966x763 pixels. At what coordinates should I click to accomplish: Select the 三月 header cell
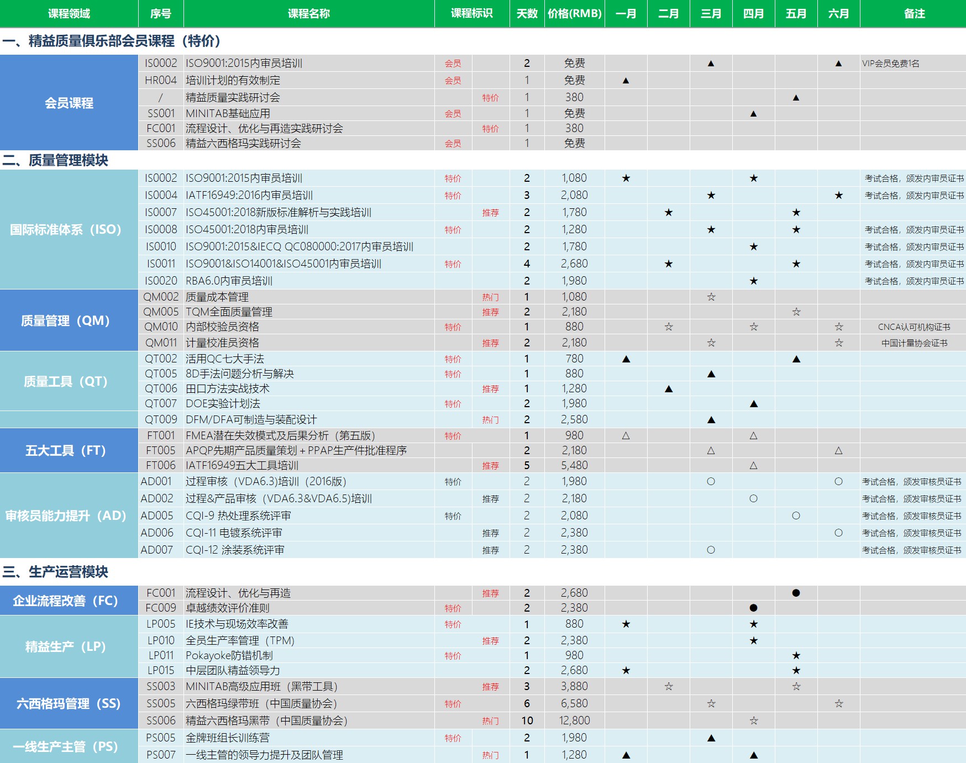pyautogui.click(x=711, y=13)
